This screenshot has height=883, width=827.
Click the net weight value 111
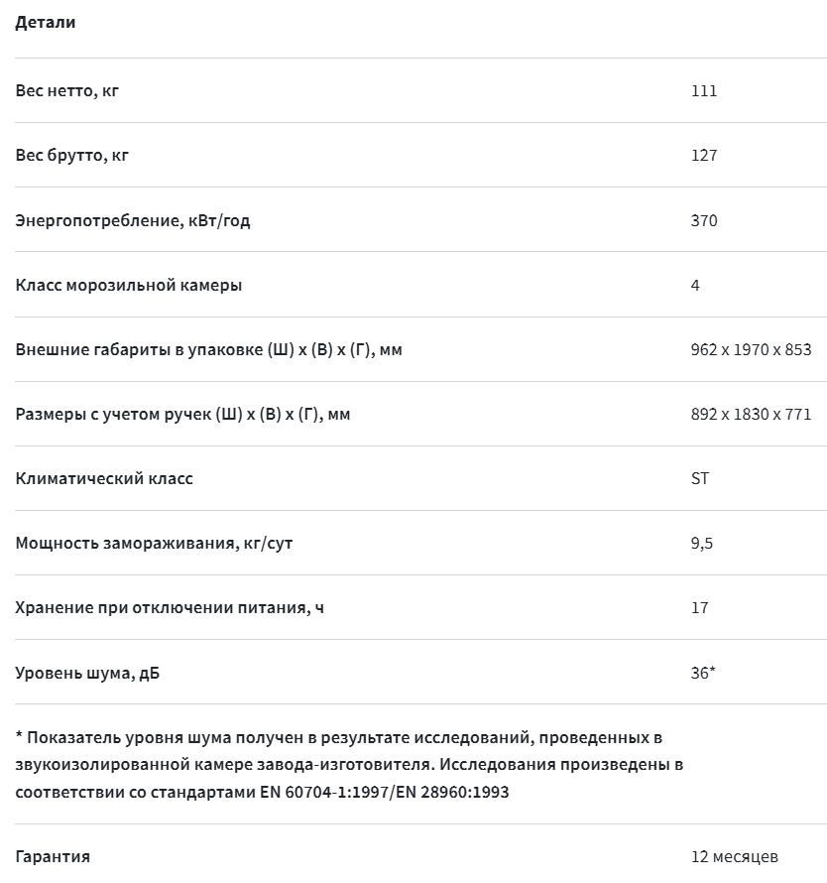tap(704, 90)
